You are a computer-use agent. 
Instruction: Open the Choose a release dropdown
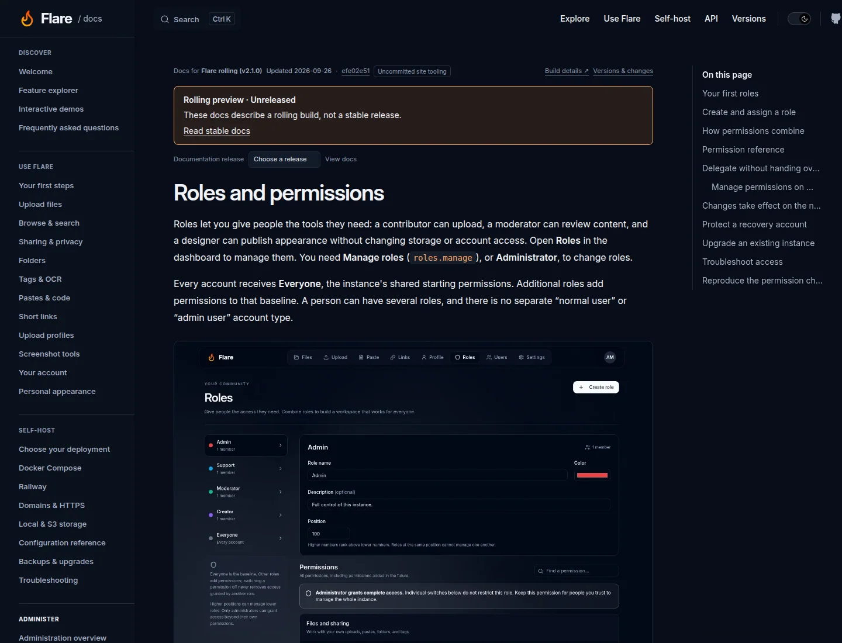[284, 160]
